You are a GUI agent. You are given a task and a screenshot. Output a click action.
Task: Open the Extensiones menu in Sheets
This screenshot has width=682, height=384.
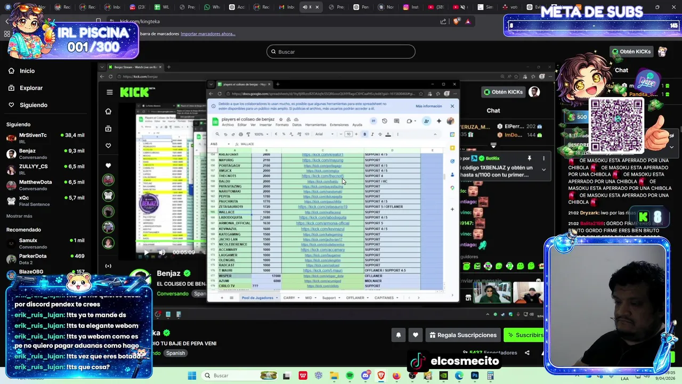pos(339,125)
